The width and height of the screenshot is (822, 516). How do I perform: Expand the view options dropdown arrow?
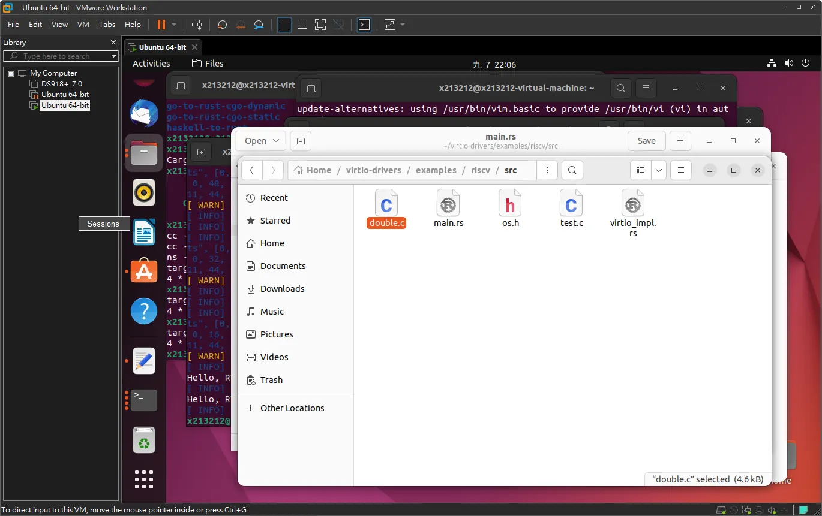pyautogui.click(x=659, y=170)
